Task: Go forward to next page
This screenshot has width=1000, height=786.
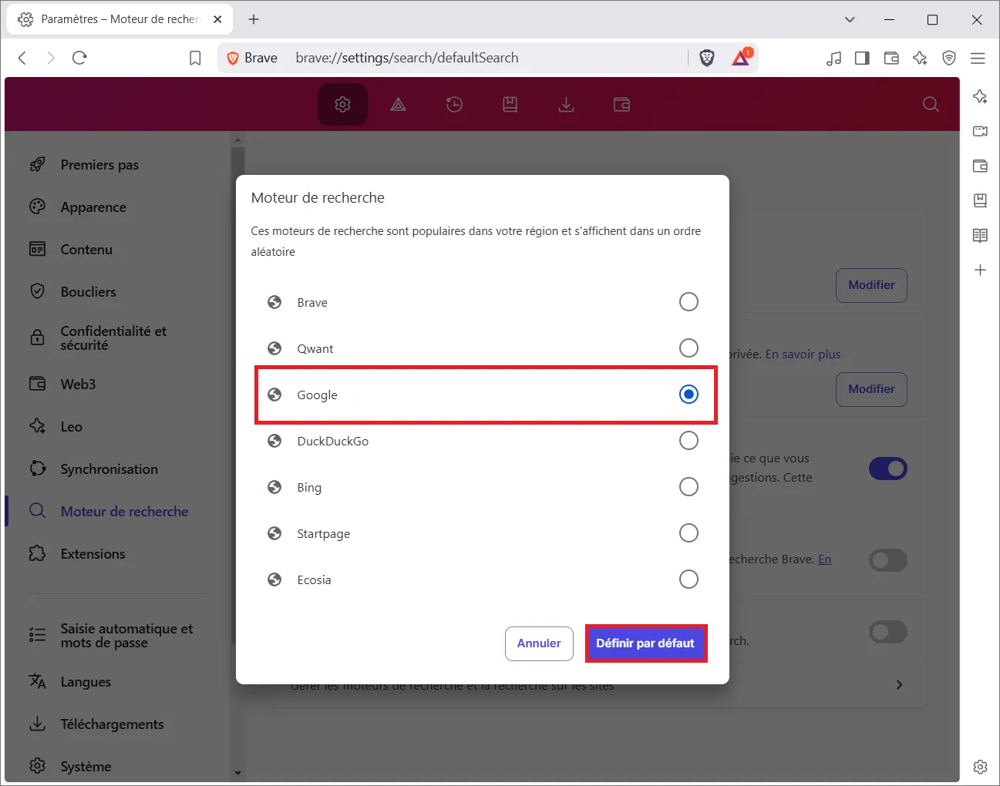Action: [51, 58]
